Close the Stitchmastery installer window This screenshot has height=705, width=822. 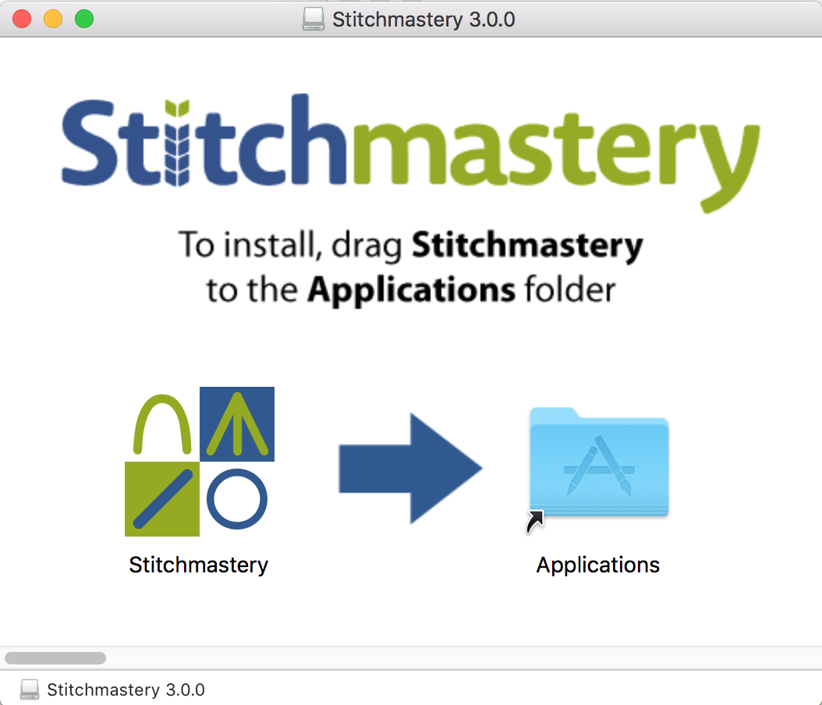click(x=22, y=19)
